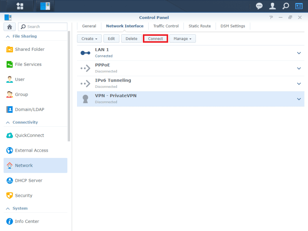
Task: Open the user account options icon
Action: pyautogui.click(x=273, y=6)
